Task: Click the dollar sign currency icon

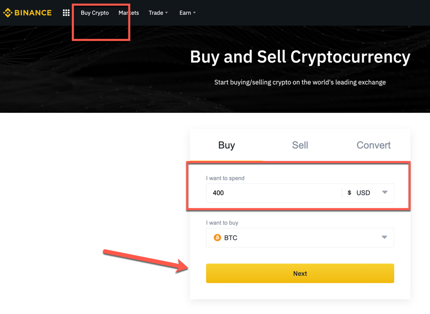Action: pyautogui.click(x=349, y=193)
